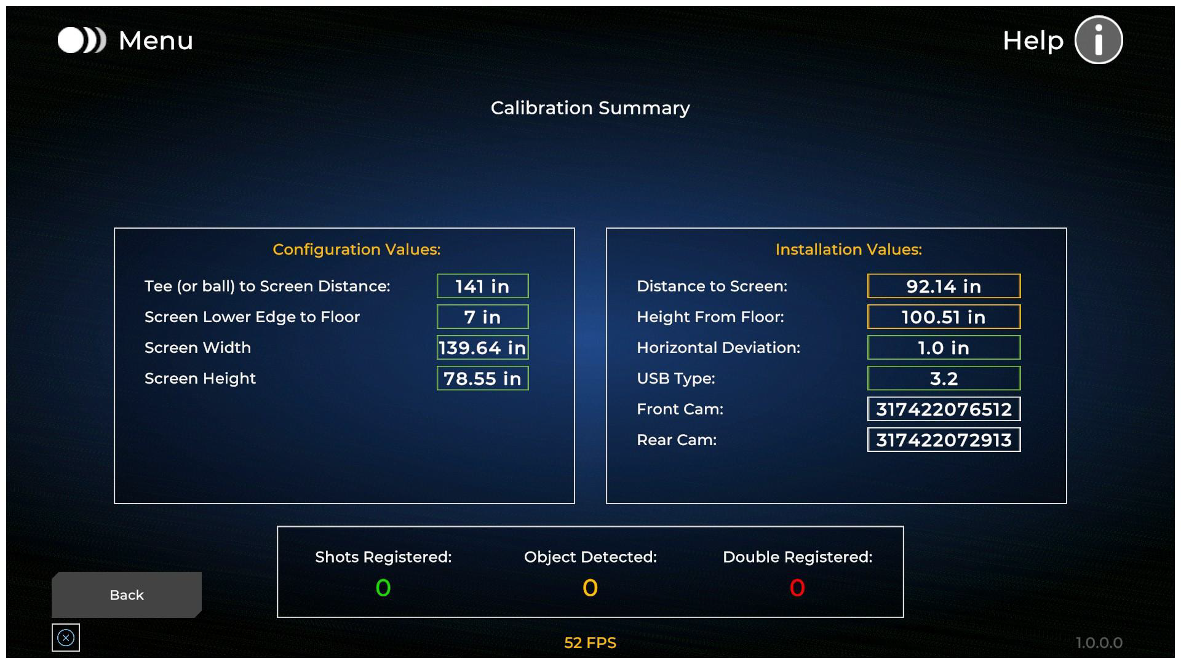Screen dimensions: 1181x664
Task: Open the Menu label
Action: point(156,41)
